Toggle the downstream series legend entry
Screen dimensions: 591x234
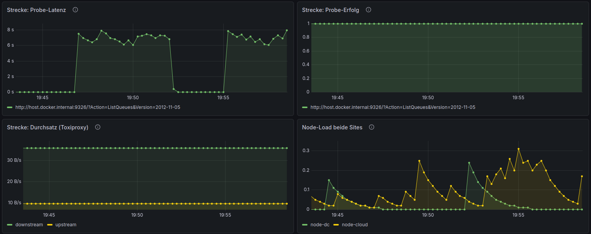(x=29, y=225)
